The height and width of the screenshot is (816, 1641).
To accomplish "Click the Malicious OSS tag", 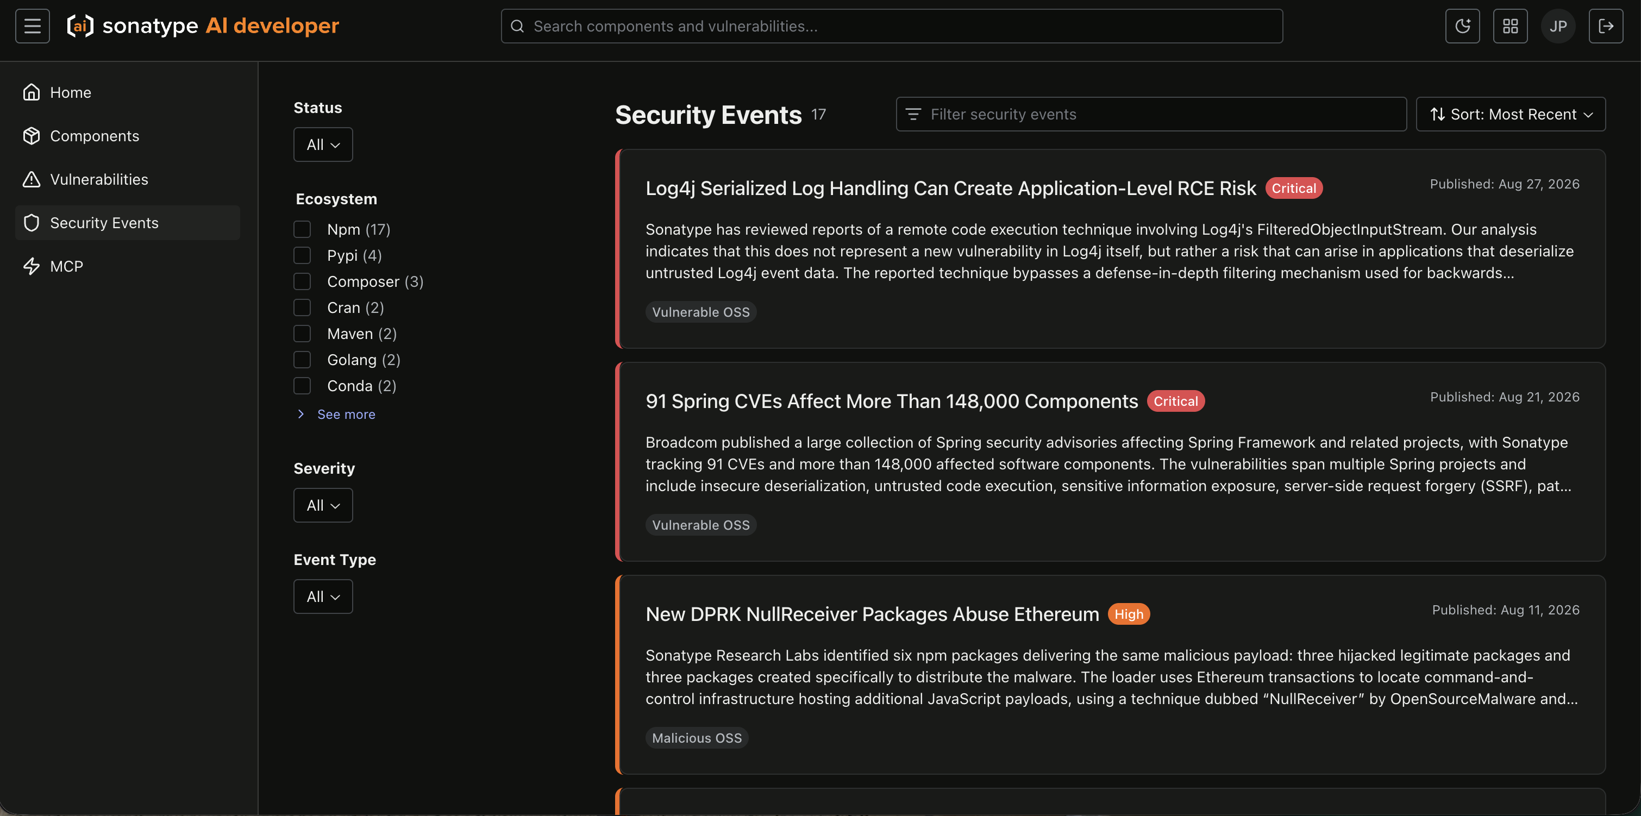I will pyautogui.click(x=697, y=737).
